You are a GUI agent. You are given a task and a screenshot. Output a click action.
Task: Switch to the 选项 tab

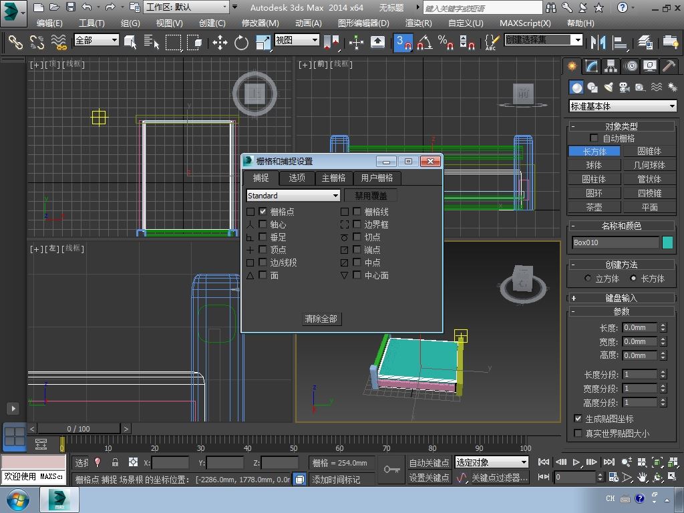coord(297,178)
